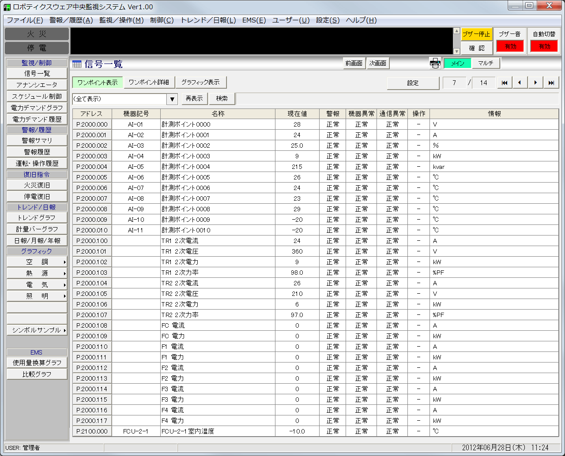Toggle 自動切替 有効 red button
This screenshot has height=456, width=565.
point(544,46)
